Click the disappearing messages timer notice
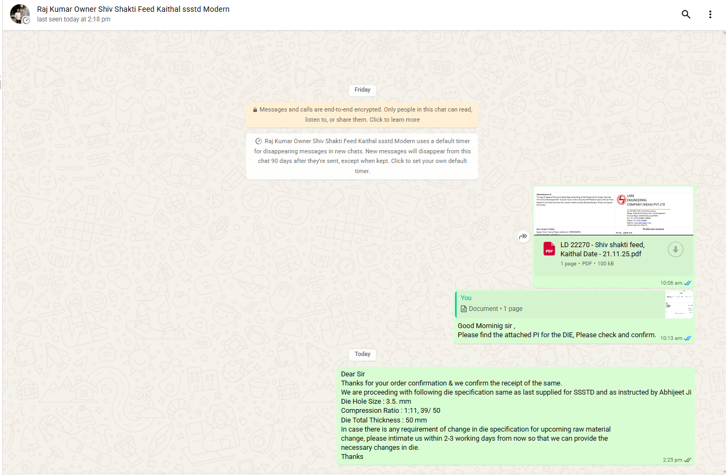Viewport: 726px width, 475px height. 362,156
